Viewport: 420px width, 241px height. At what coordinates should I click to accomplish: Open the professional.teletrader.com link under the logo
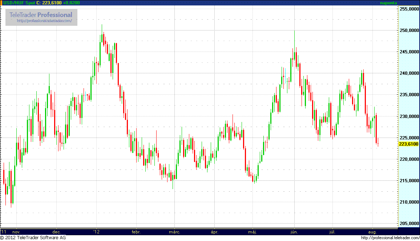click(47, 21)
